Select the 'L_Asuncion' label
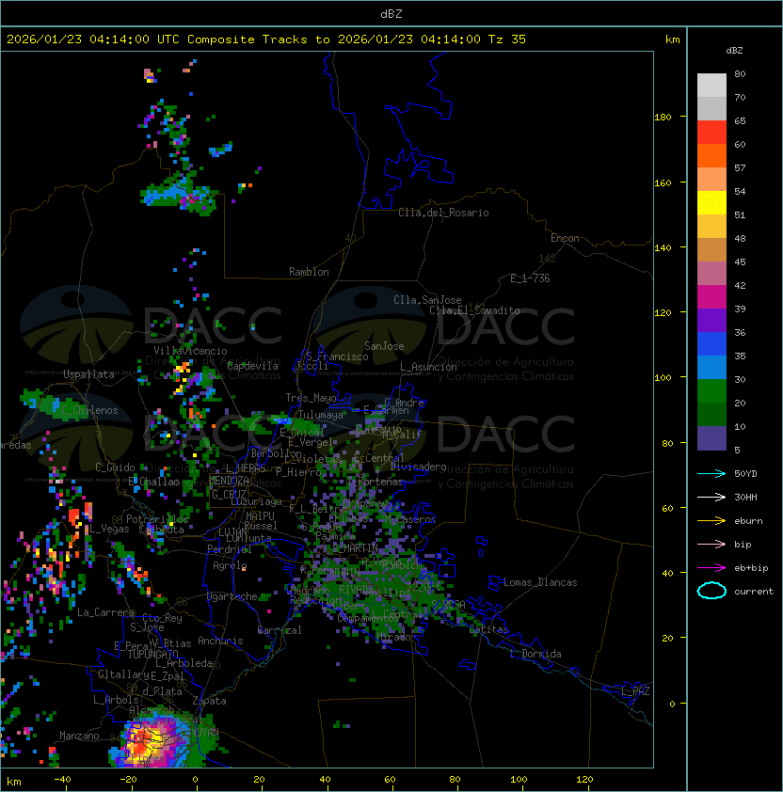Image resolution: width=783 pixels, height=792 pixels. click(x=428, y=367)
